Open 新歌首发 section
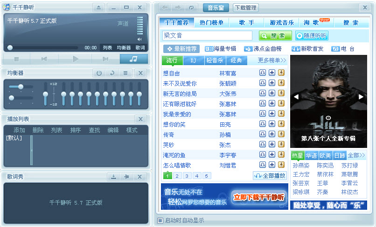The height and width of the screenshot is (227, 376). point(307,49)
